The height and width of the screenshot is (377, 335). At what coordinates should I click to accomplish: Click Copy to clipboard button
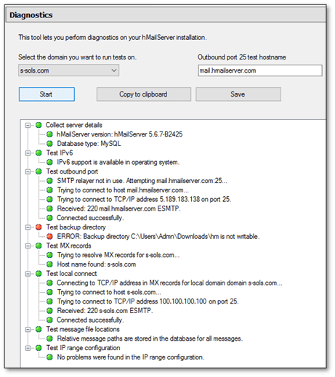[144, 94]
